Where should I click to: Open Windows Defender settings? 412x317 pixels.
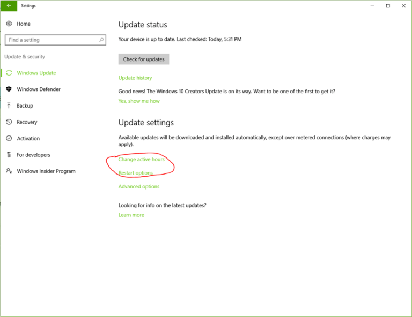[39, 89]
